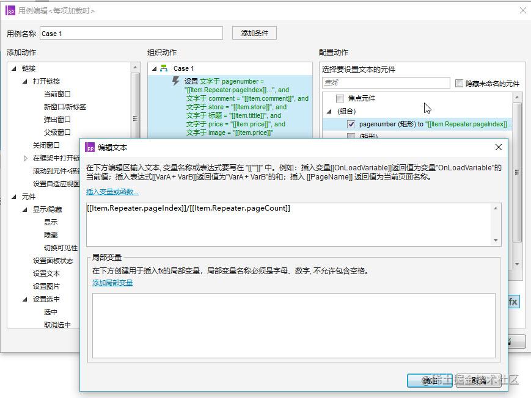This screenshot has height=398, width=531.
Task: Click the RP logo in the 编辑文本 dialog title
Action: [x=90, y=147]
